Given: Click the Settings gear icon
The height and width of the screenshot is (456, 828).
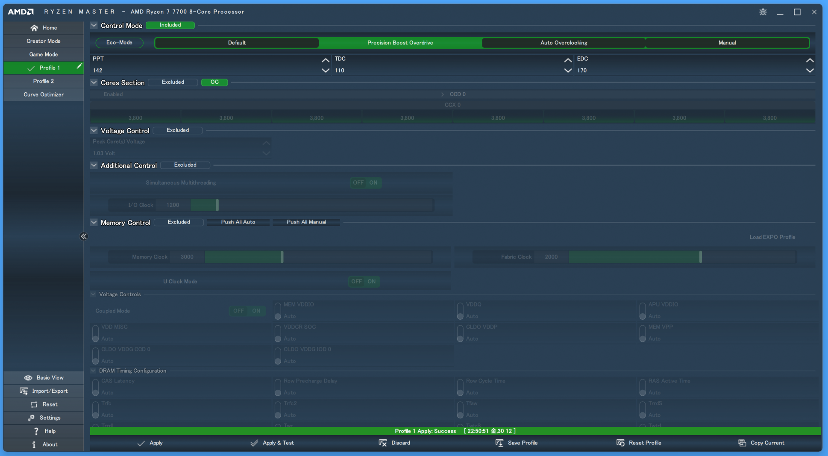Looking at the screenshot, I should 31,418.
